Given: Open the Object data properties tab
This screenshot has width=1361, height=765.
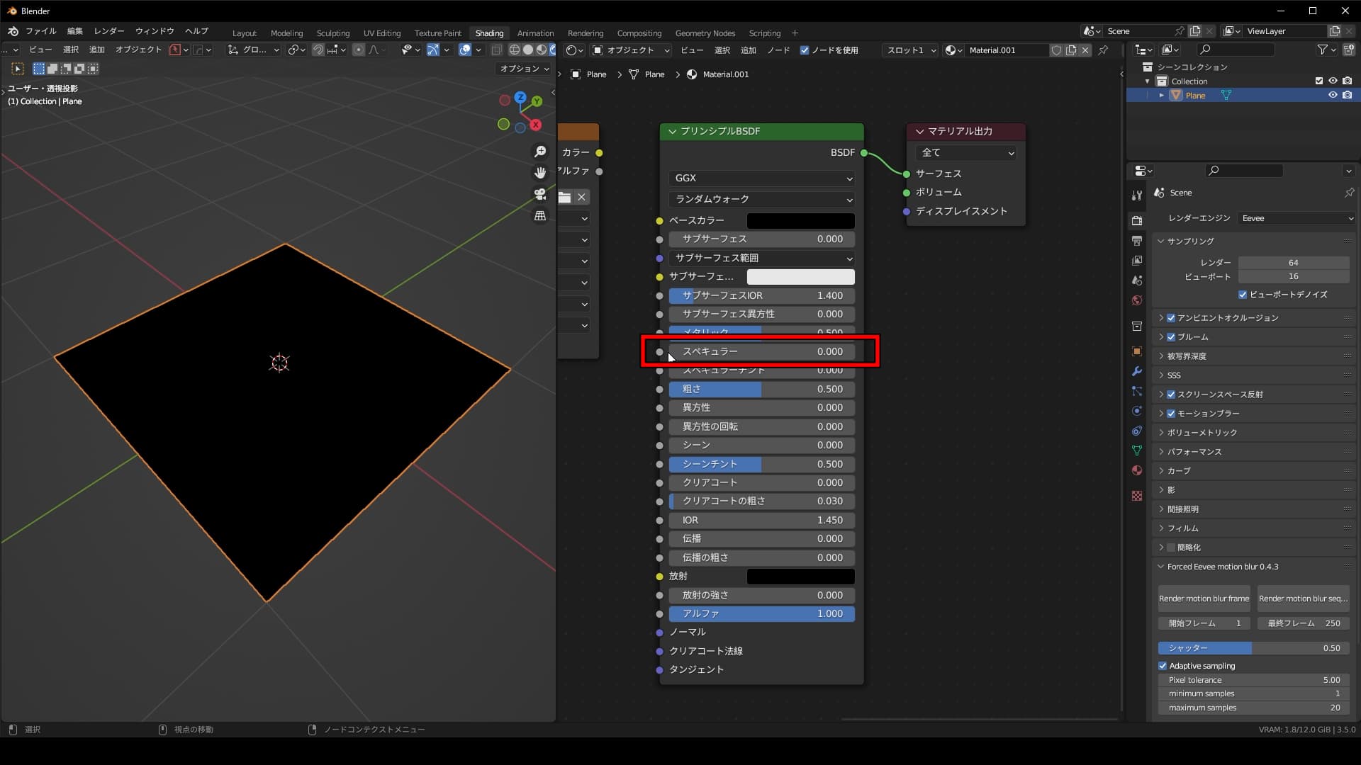Looking at the screenshot, I should click(x=1136, y=450).
